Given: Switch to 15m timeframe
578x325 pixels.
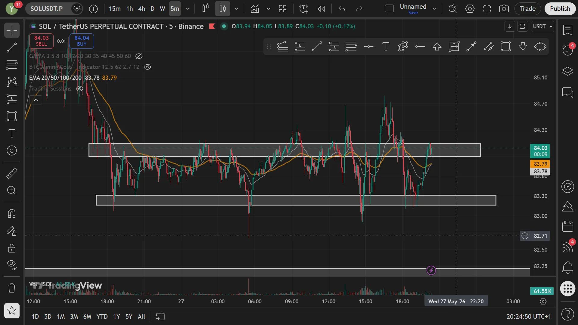Looking at the screenshot, I should tap(115, 9).
